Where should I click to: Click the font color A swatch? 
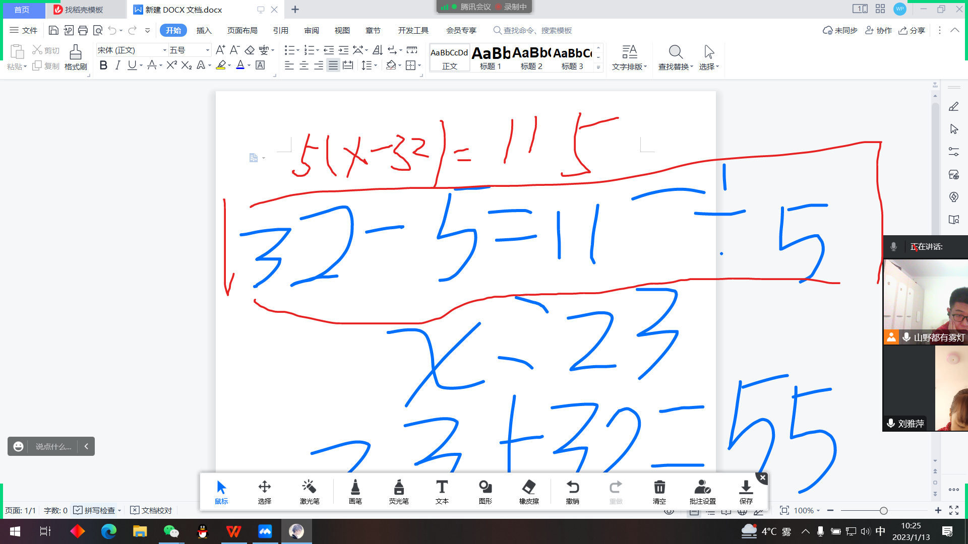(240, 65)
